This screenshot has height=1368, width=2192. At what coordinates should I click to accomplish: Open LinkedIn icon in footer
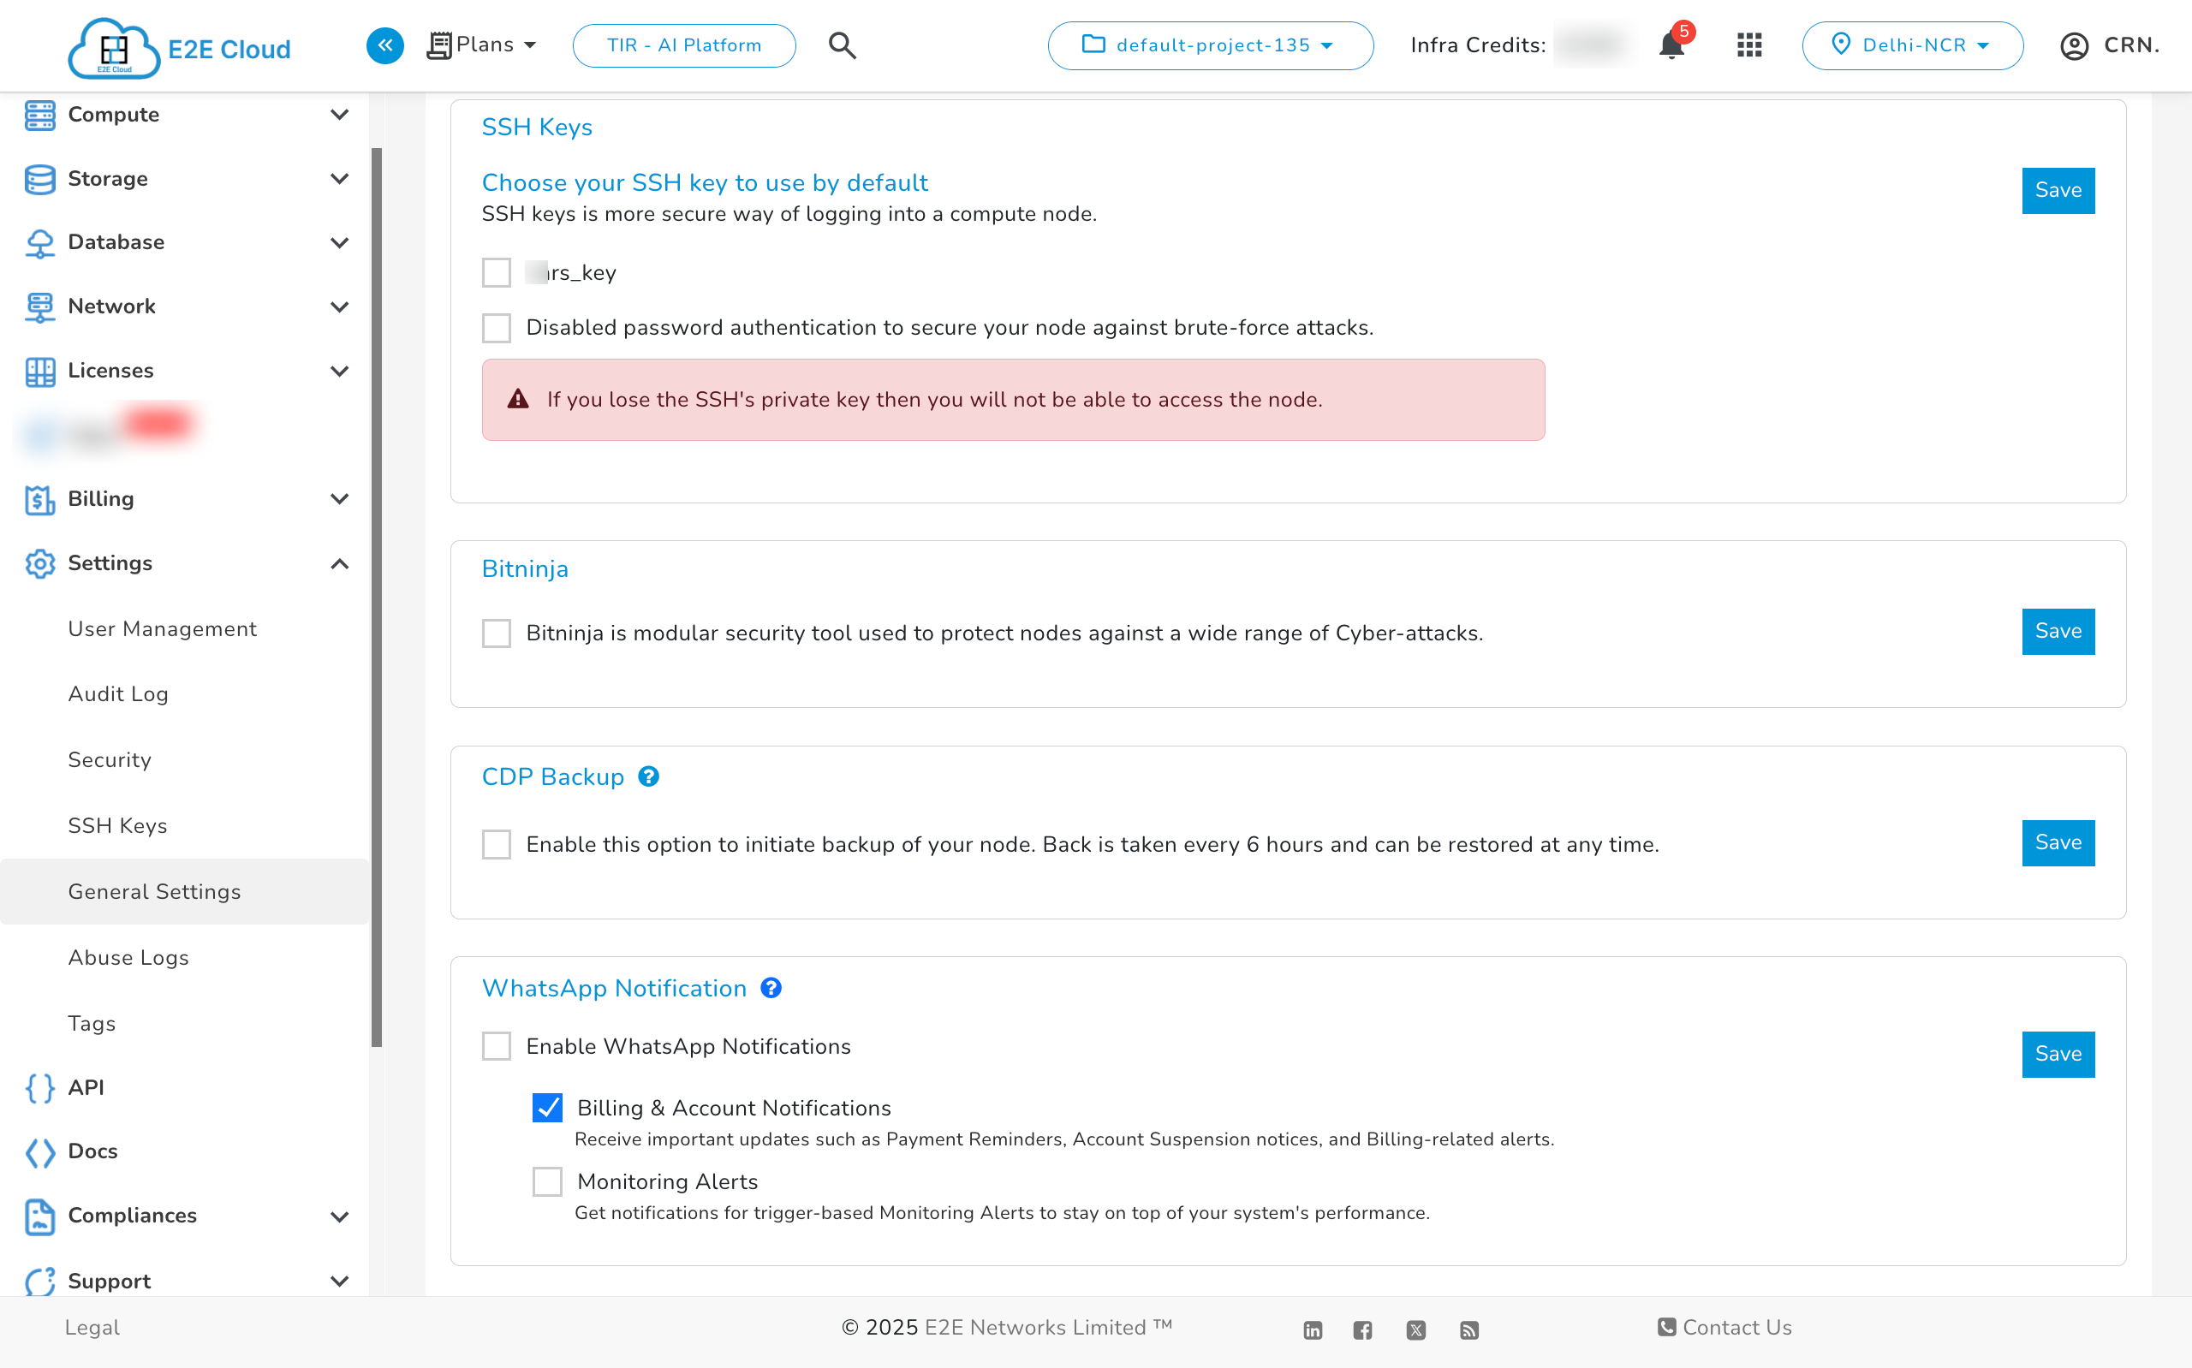[x=1312, y=1329]
